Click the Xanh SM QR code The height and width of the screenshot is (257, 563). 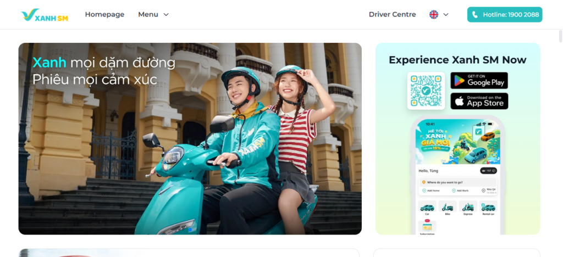tap(426, 91)
